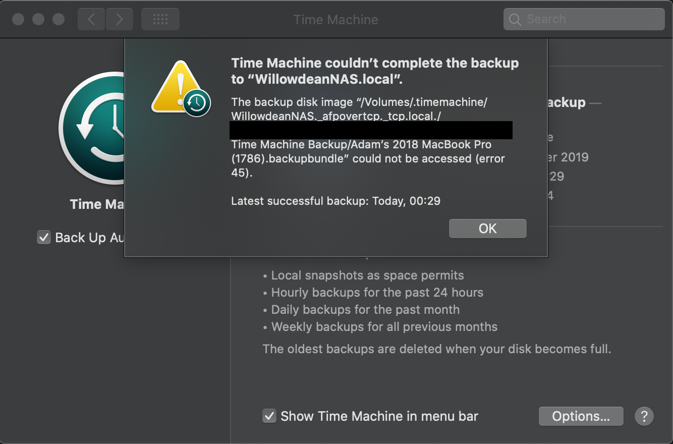This screenshot has height=444, width=673.
Task: Toggle Show Time Machine in menu bar
Action: [x=269, y=416]
